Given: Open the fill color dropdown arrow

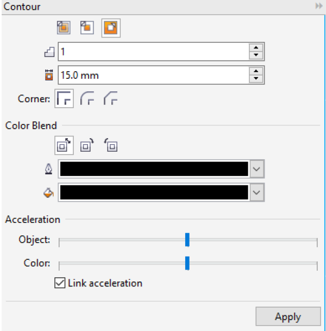Looking at the screenshot, I should (x=257, y=192).
